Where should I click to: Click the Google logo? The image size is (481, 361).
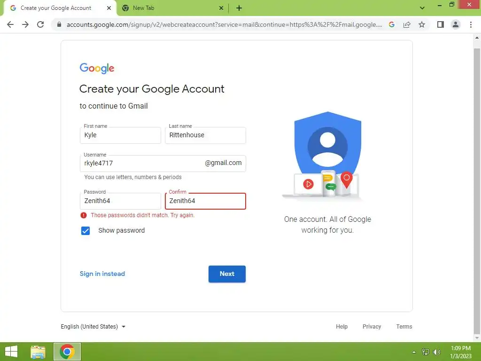pyautogui.click(x=97, y=68)
